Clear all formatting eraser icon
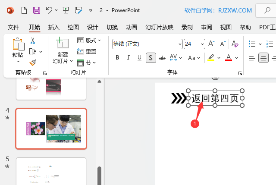The width and height of the screenshot is (276, 185). pos(235,44)
